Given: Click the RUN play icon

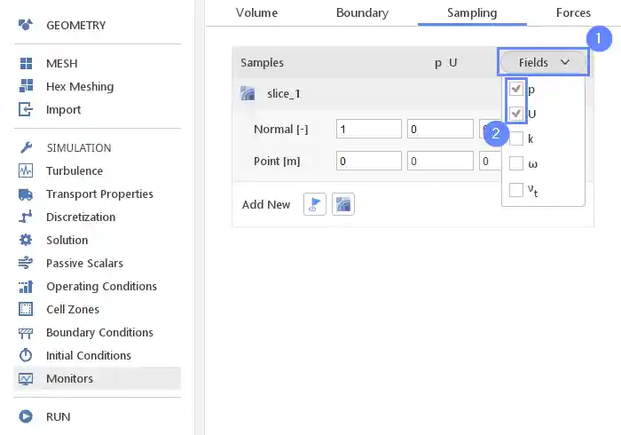Looking at the screenshot, I should click(x=26, y=416).
